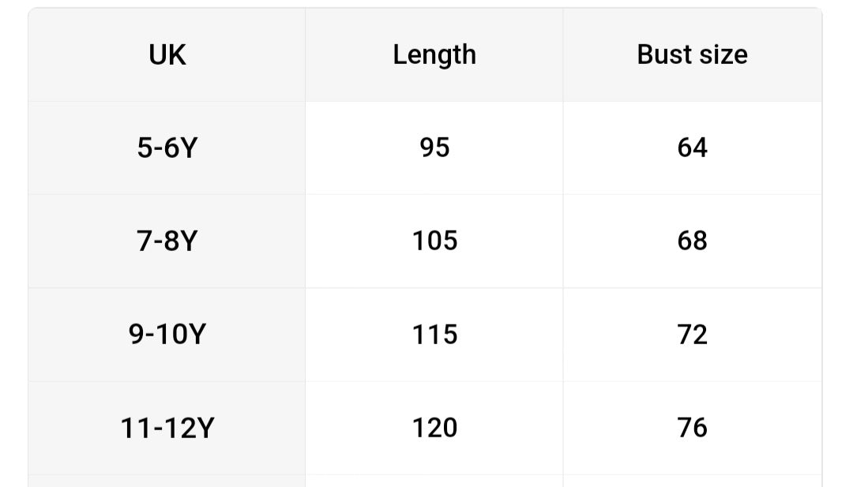The width and height of the screenshot is (853, 487).
Task: Click the length value 95
Action: tap(434, 148)
